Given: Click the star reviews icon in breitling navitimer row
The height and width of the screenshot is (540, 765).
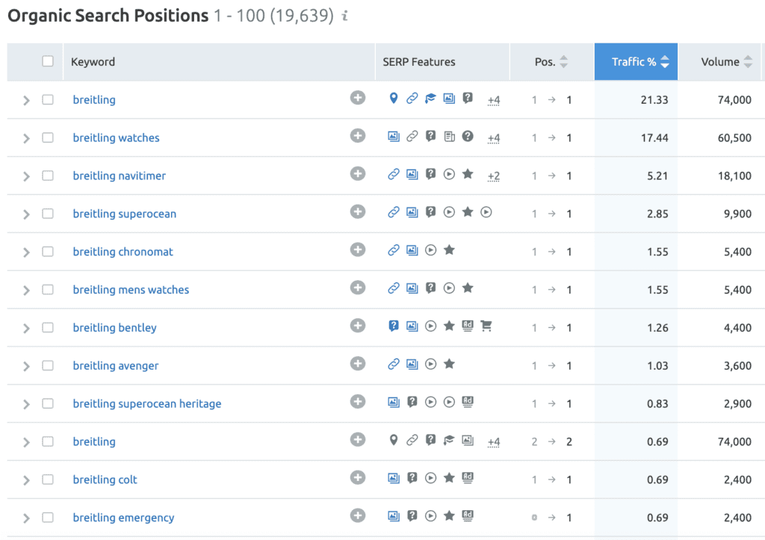Looking at the screenshot, I should [x=468, y=174].
